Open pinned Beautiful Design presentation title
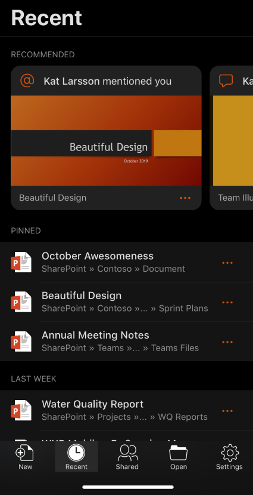 [x=82, y=296]
